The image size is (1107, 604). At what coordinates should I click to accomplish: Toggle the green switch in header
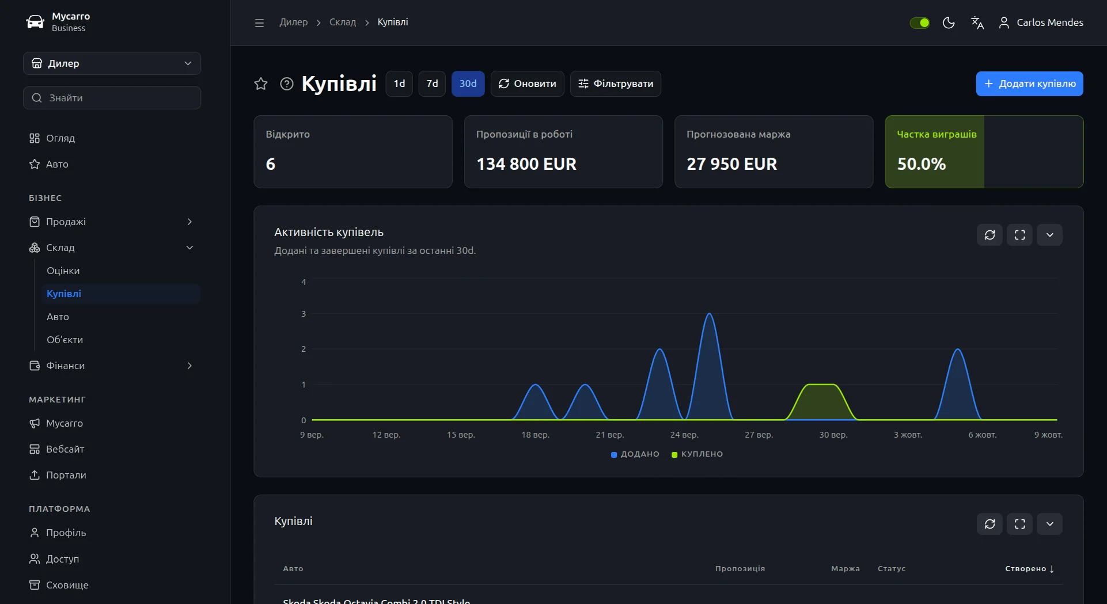(x=919, y=22)
